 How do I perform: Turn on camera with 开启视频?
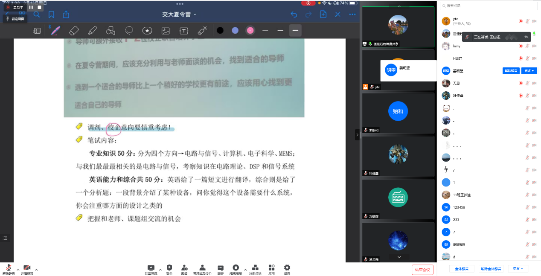[x=27, y=269]
